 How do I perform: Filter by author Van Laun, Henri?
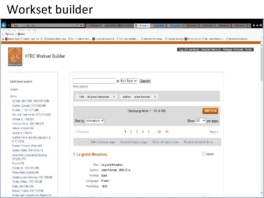[26, 124]
